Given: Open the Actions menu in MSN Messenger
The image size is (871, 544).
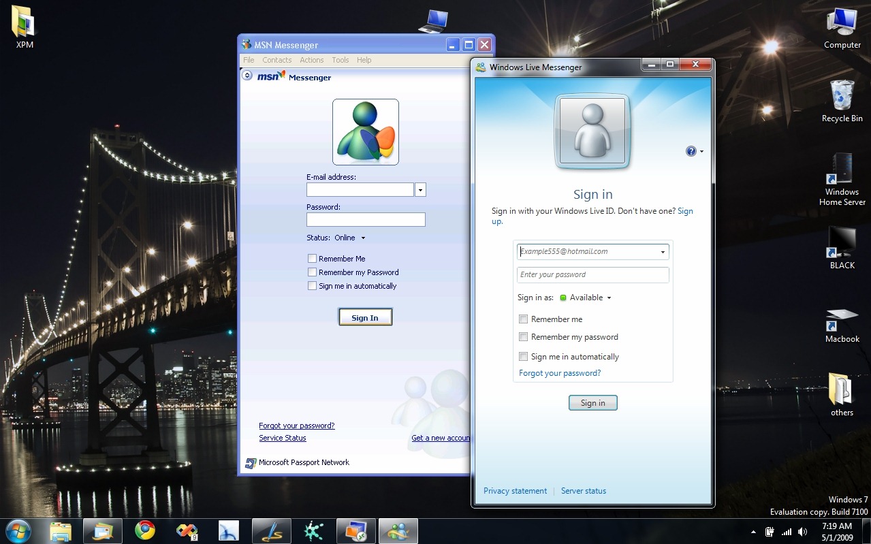Looking at the screenshot, I should pyautogui.click(x=312, y=60).
